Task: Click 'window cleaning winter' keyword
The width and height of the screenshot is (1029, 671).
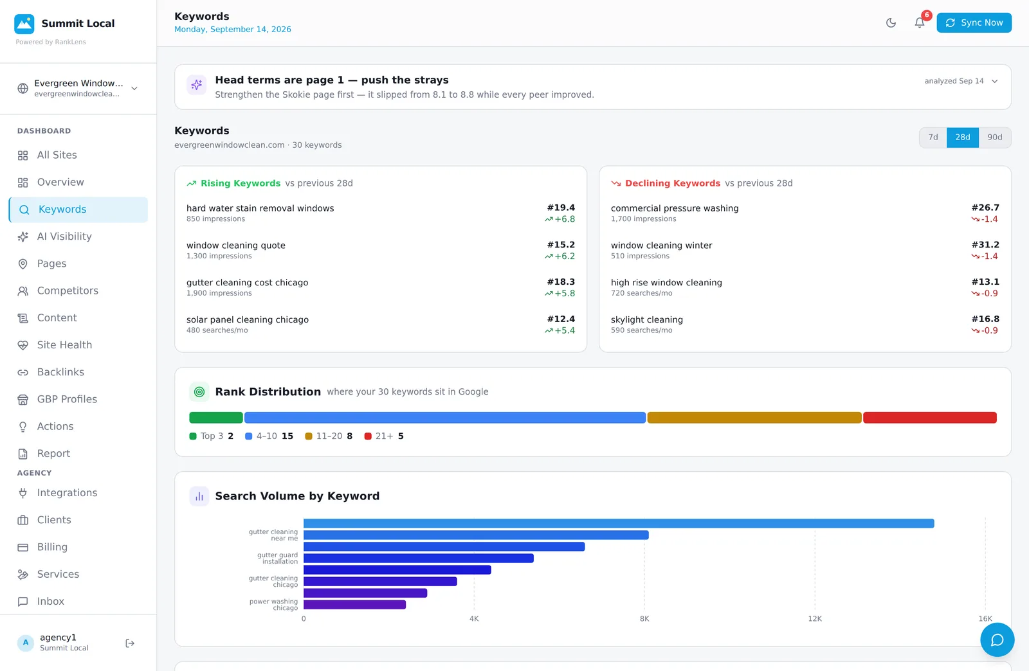Action: (662, 246)
